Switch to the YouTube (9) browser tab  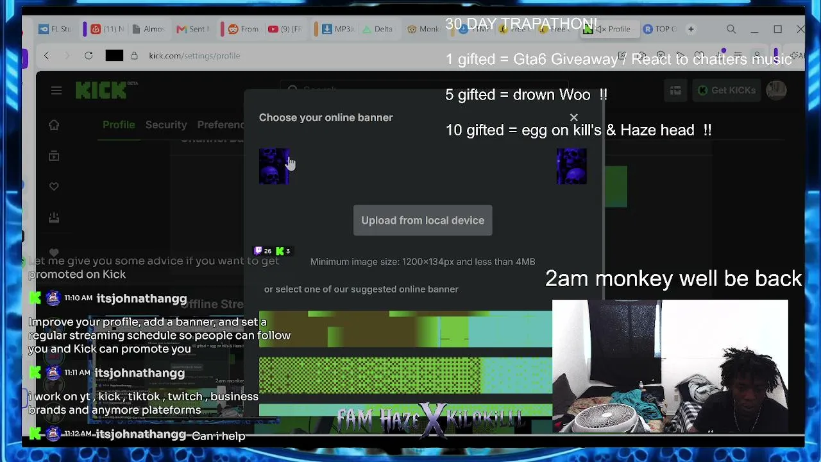(285, 29)
